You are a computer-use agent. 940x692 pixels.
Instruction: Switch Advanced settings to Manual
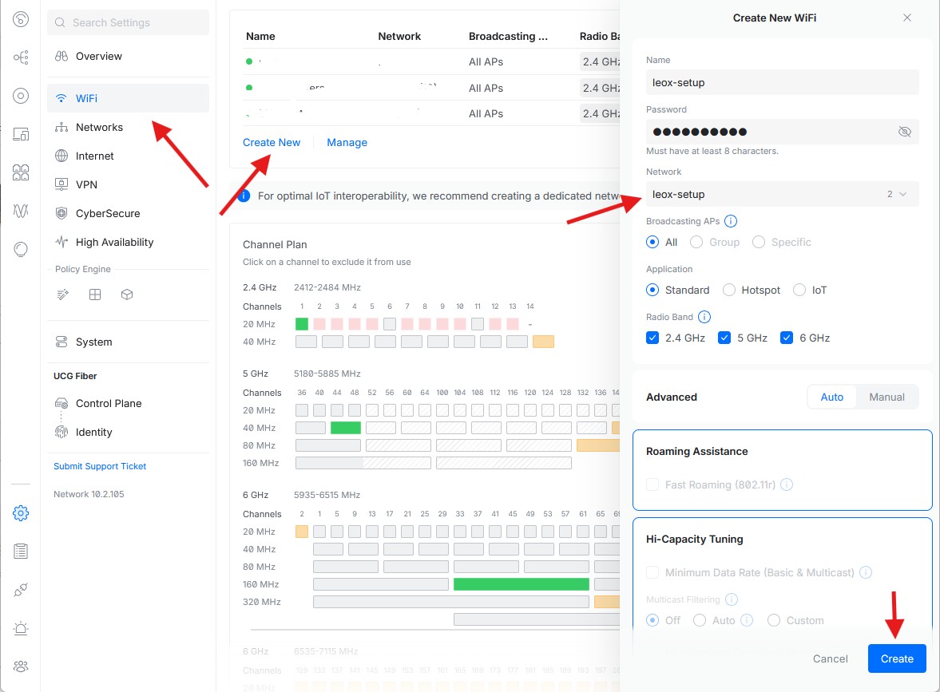pos(886,397)
